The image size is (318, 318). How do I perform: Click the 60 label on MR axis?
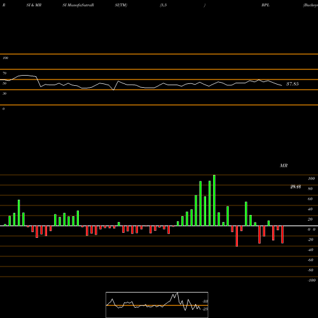(310, 199)
